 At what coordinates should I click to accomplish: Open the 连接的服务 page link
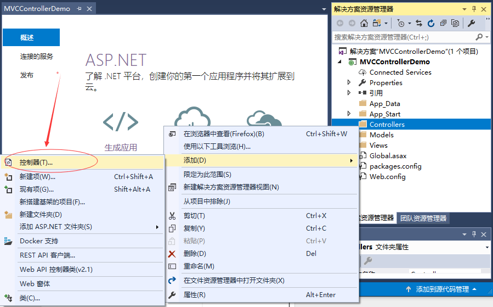[37, 56]
